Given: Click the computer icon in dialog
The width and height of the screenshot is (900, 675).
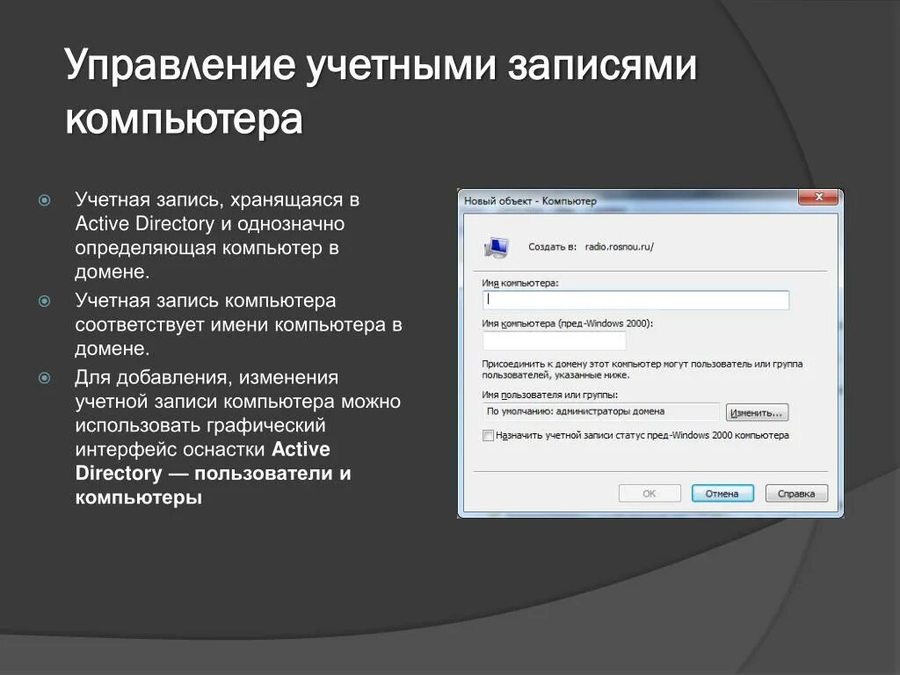Looking at the screenshot, I should click(x=496, y=247).
